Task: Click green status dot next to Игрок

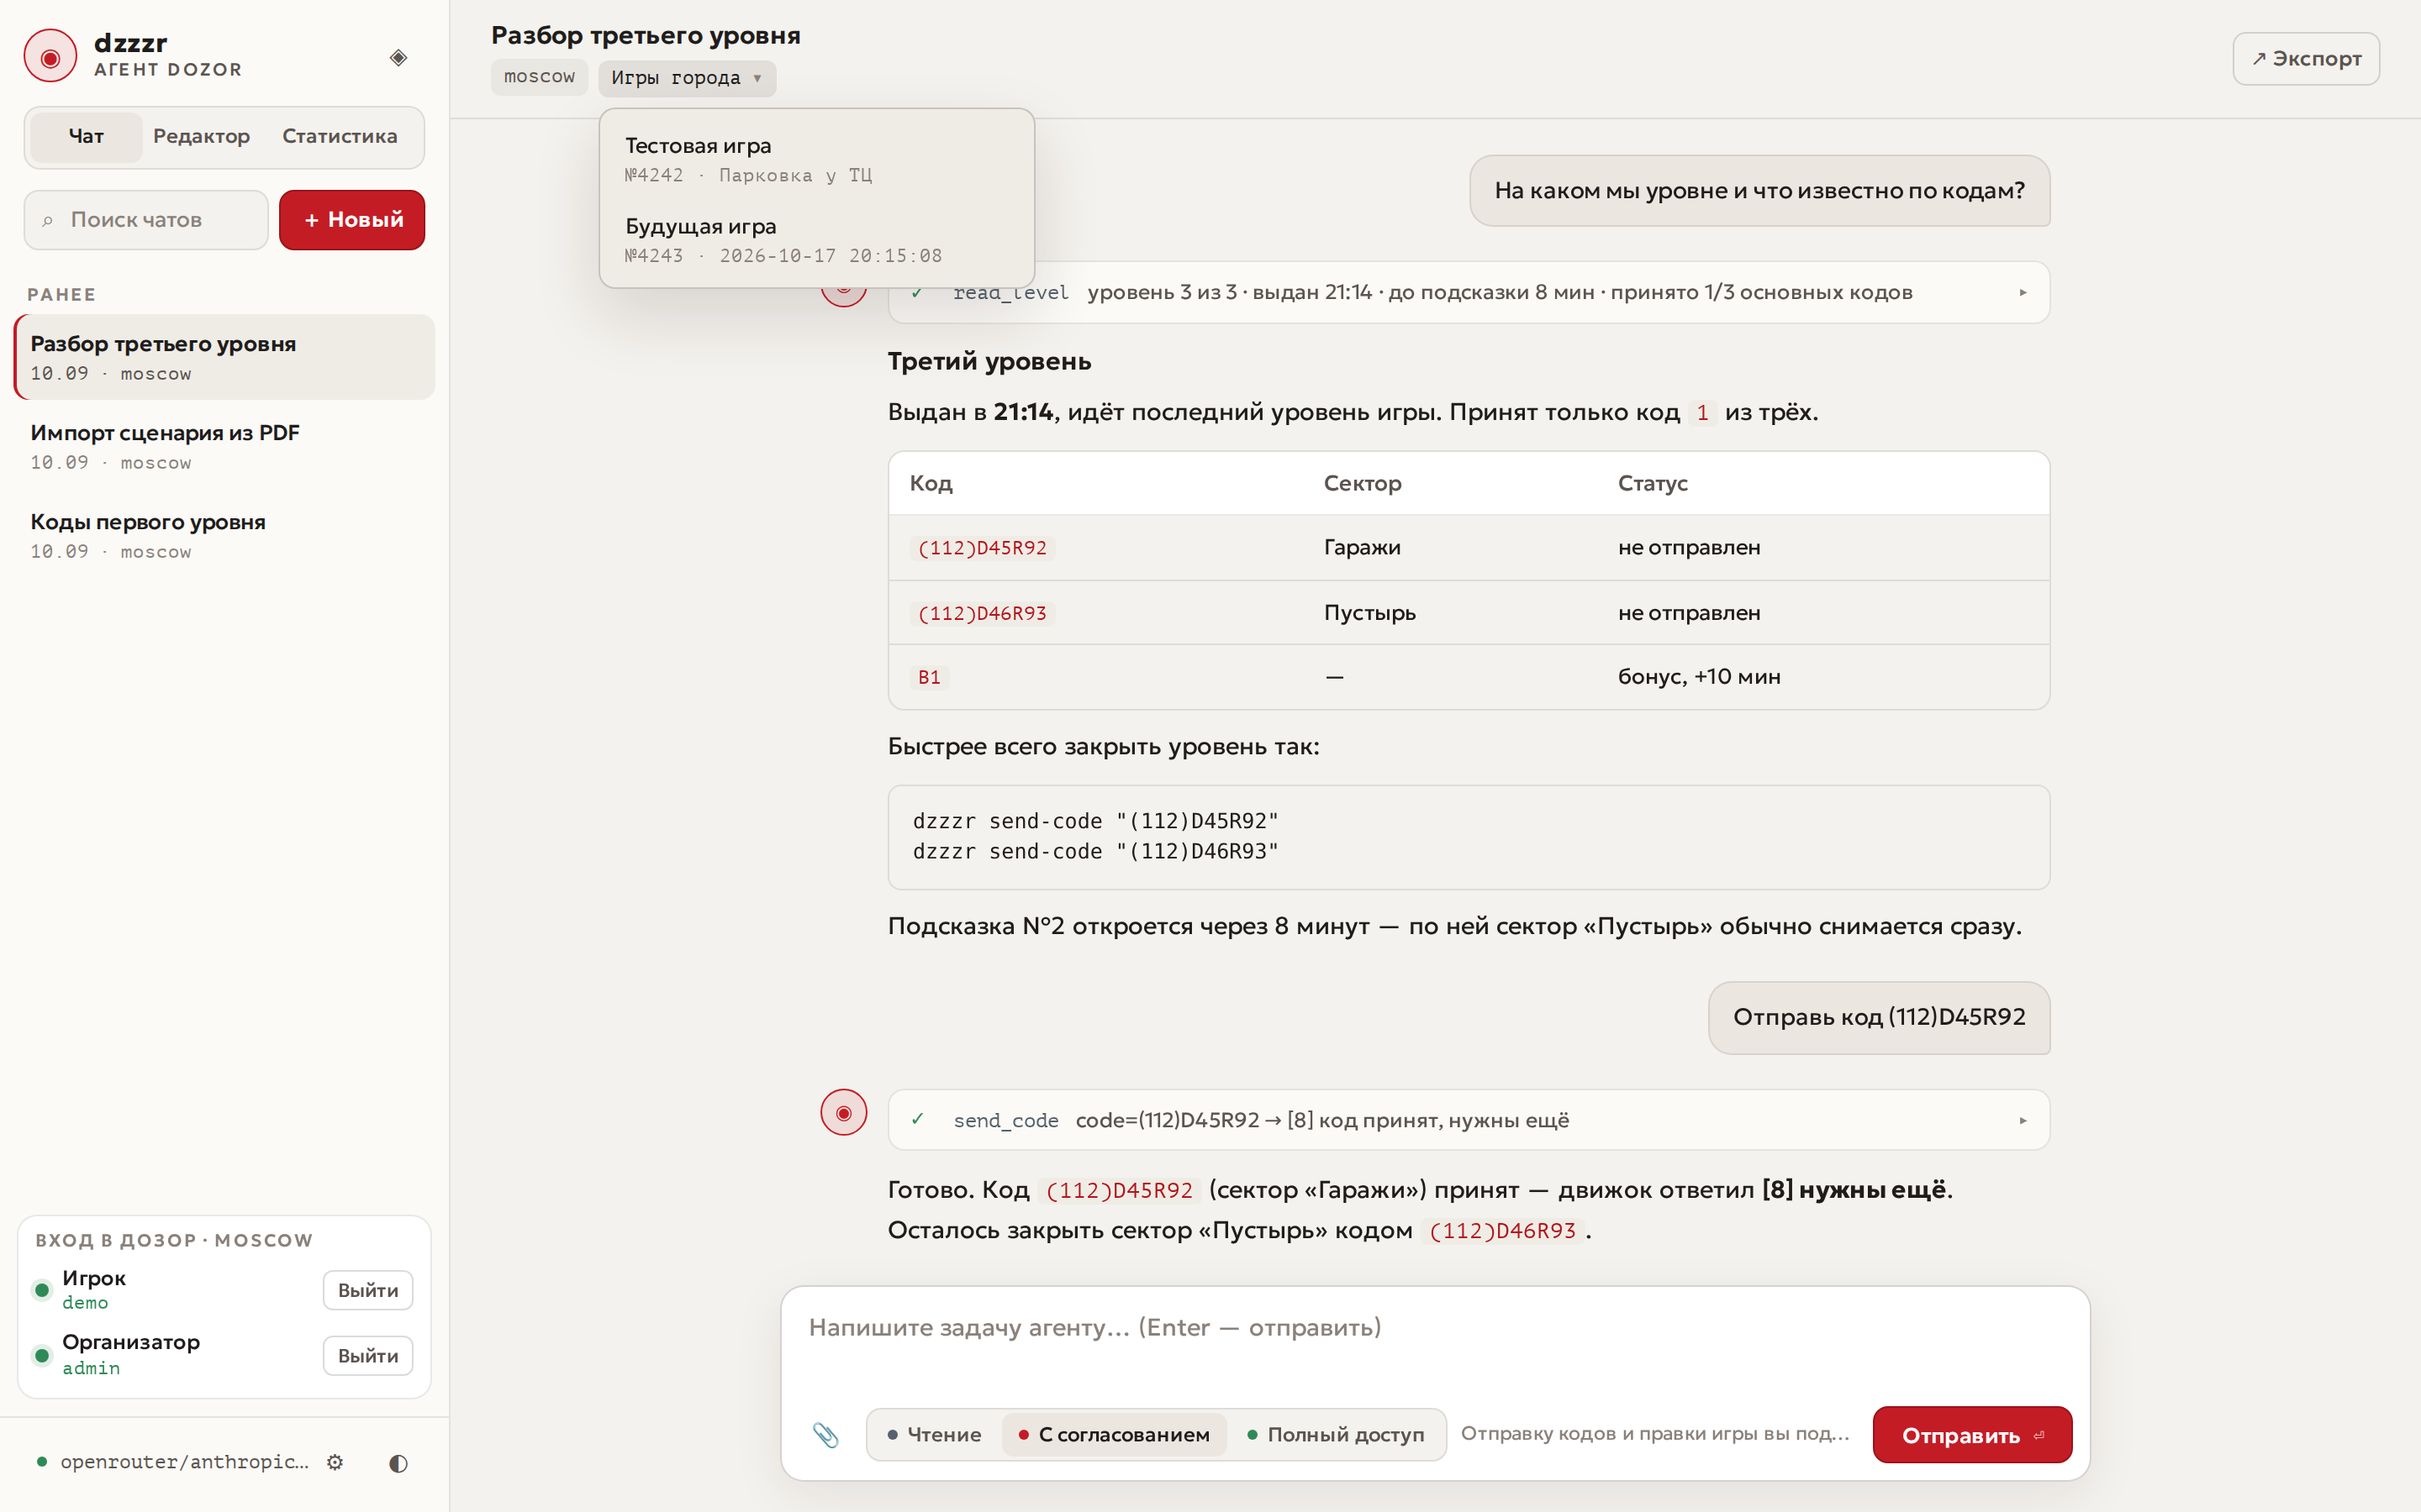Action: tap(42, 1289)
